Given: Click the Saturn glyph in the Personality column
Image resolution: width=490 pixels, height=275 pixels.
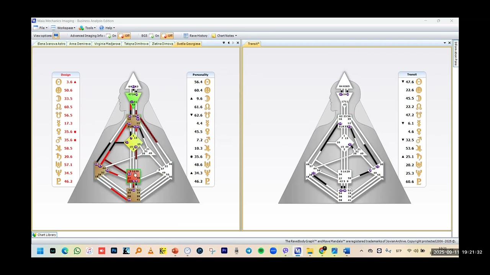Looking at the screenshot, I should (207, 157).
